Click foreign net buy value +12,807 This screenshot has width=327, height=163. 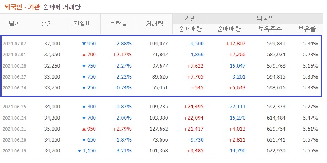236,44
